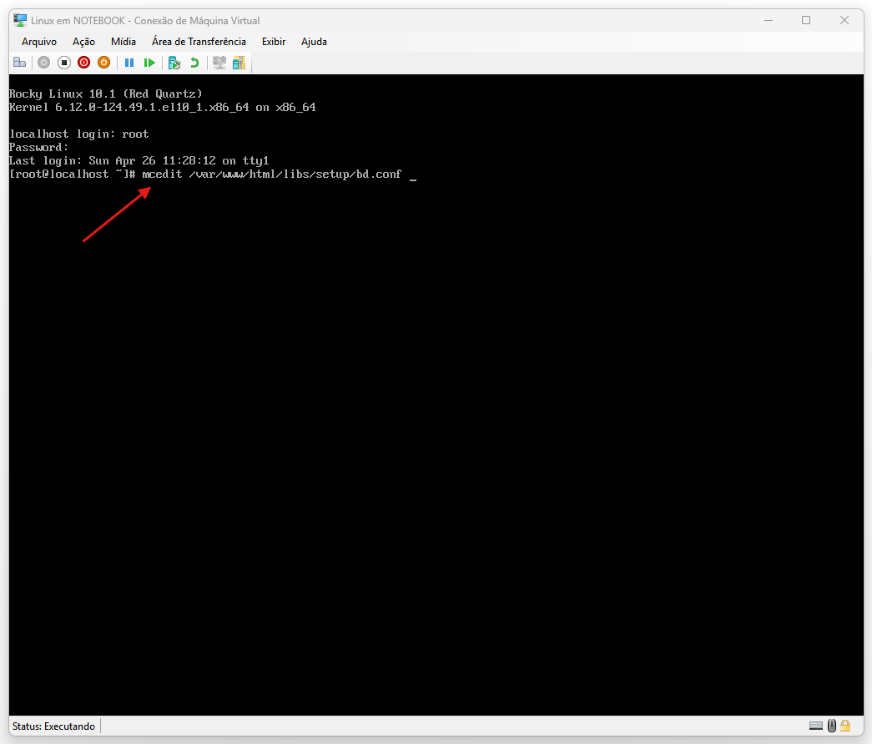Viewport: 872px width, 744px height.
Task: Open the Mídia menu
Action: tap(123, 42)
